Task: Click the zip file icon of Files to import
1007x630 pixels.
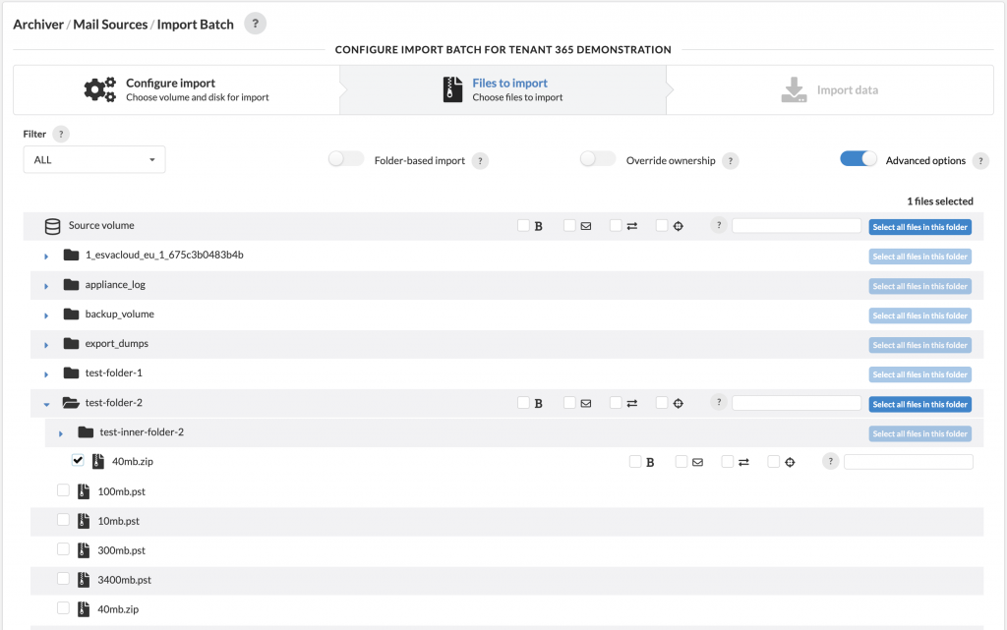Action: coord(452,89)
